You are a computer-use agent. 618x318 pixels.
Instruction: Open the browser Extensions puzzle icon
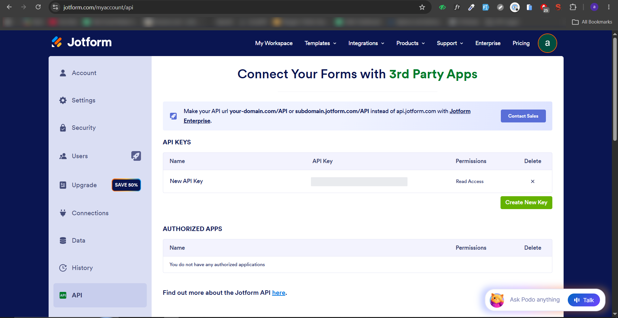(x=573, y=7)
